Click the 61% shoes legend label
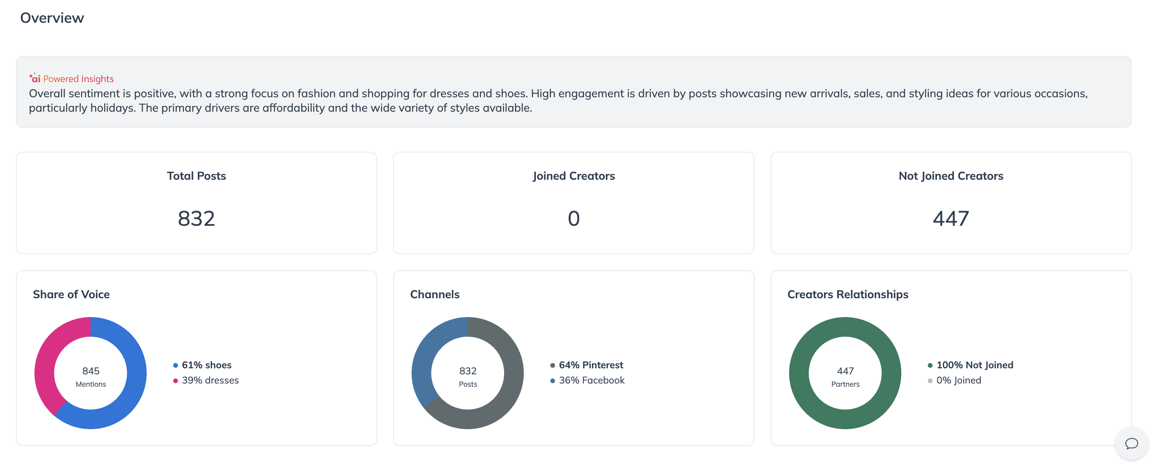This screenshot has height=466, width=1151. (x=206, y=365)
